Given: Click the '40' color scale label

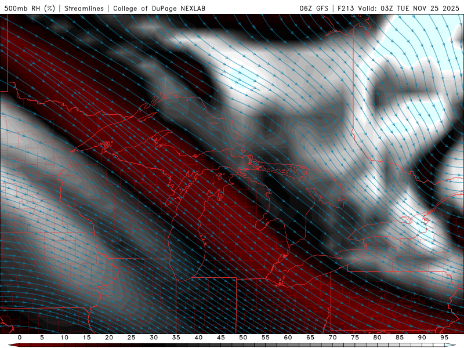Looking at the screenshot, I should click(198, 338).
